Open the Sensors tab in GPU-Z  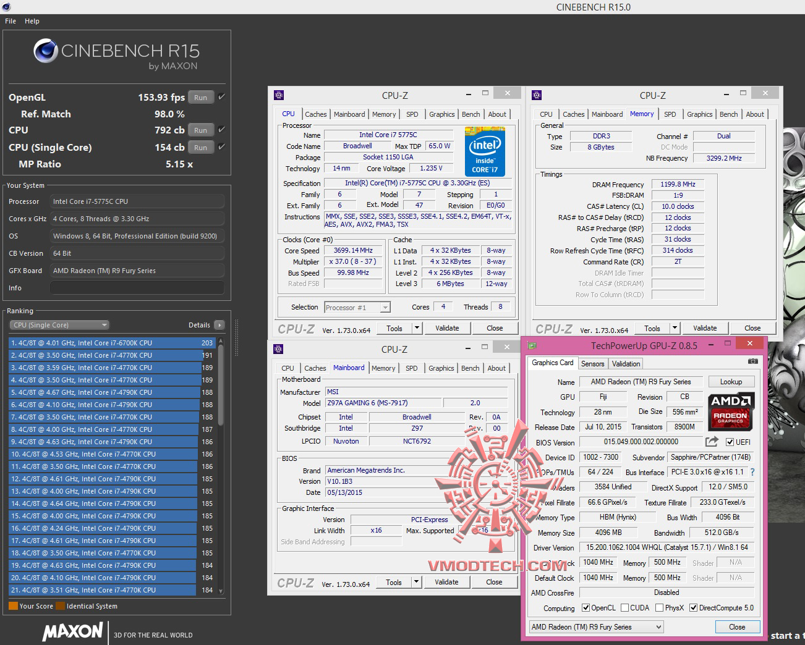592,364
